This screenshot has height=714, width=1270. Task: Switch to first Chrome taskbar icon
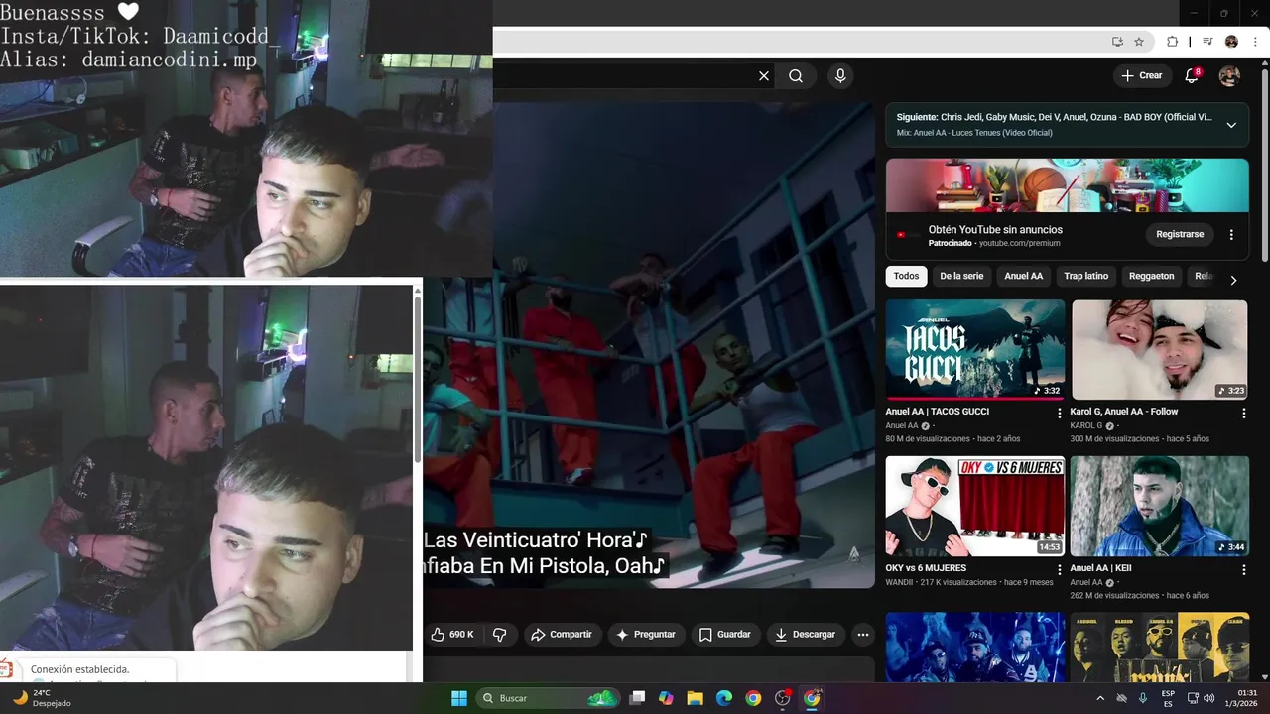(x=753, y=698)
